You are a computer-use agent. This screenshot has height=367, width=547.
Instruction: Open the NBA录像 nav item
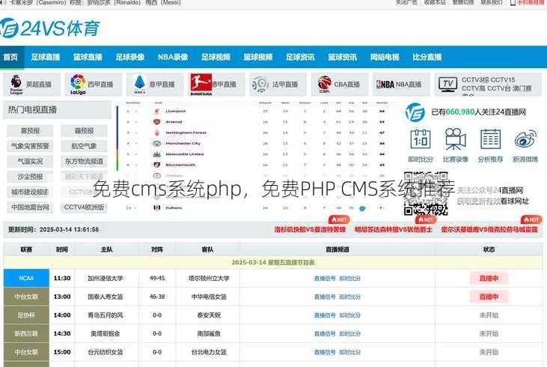173,57
